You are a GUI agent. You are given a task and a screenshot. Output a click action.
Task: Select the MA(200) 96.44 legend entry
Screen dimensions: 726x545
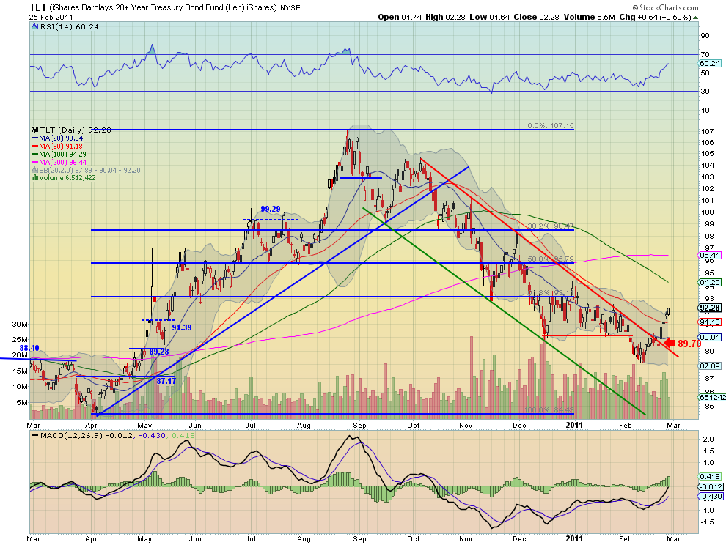(59, 163)
